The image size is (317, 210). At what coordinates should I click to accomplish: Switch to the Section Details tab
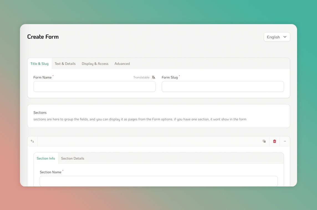point(72,158)
